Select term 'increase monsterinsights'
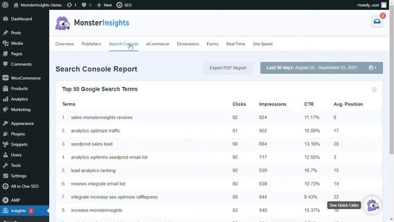The image size is (394, 222). click(x=97, y=210)
